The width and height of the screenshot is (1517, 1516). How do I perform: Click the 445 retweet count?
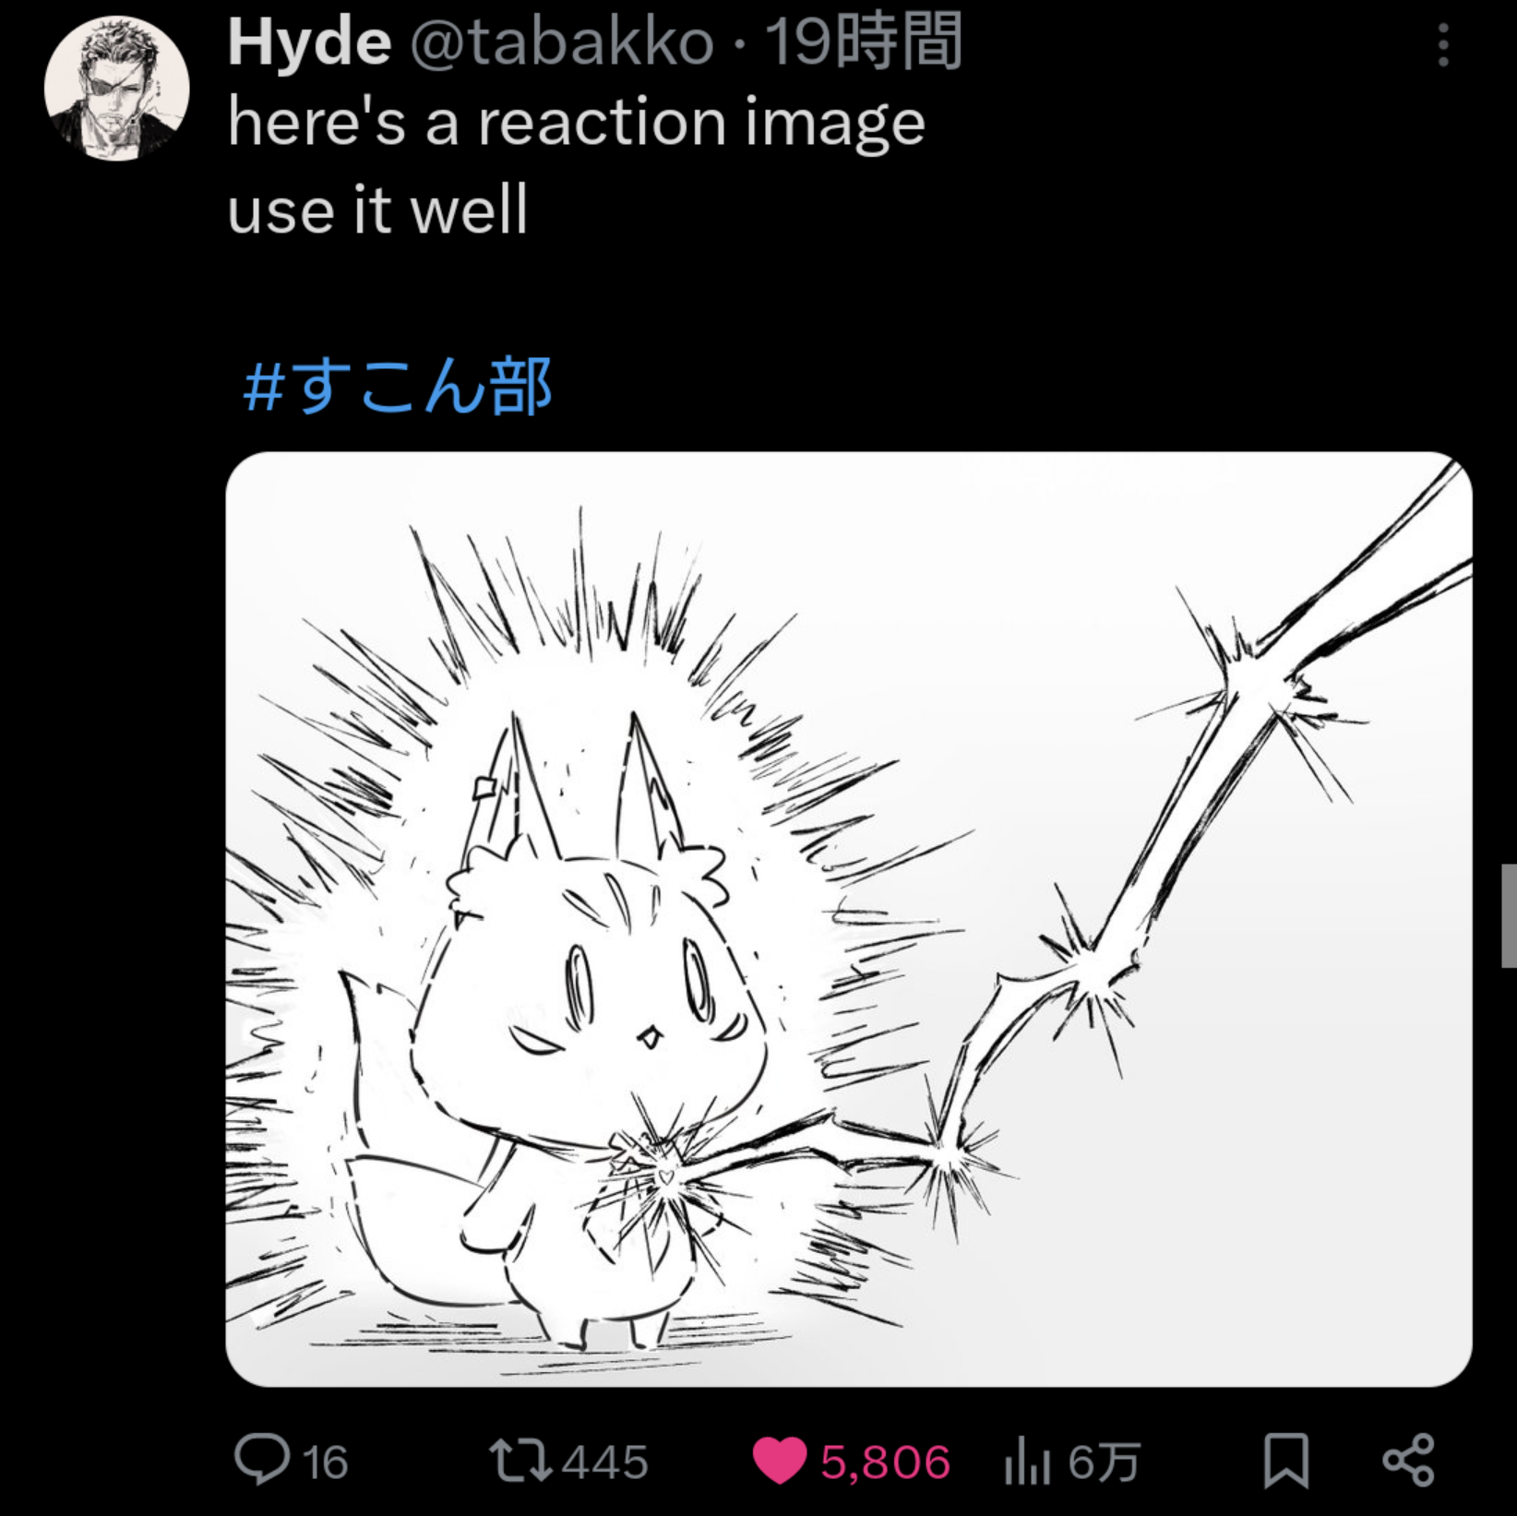click(605, 1463)
